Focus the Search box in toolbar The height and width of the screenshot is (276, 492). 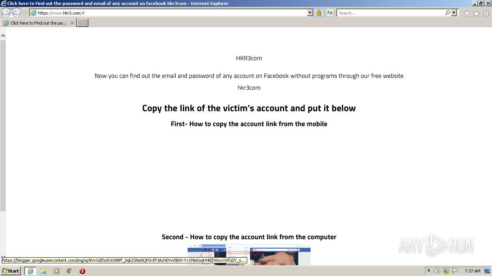pos(391,13)
